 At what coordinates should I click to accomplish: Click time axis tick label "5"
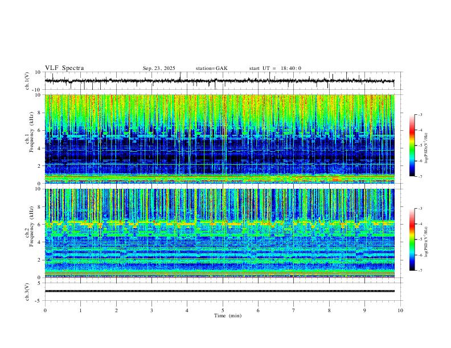pos(223,310)
